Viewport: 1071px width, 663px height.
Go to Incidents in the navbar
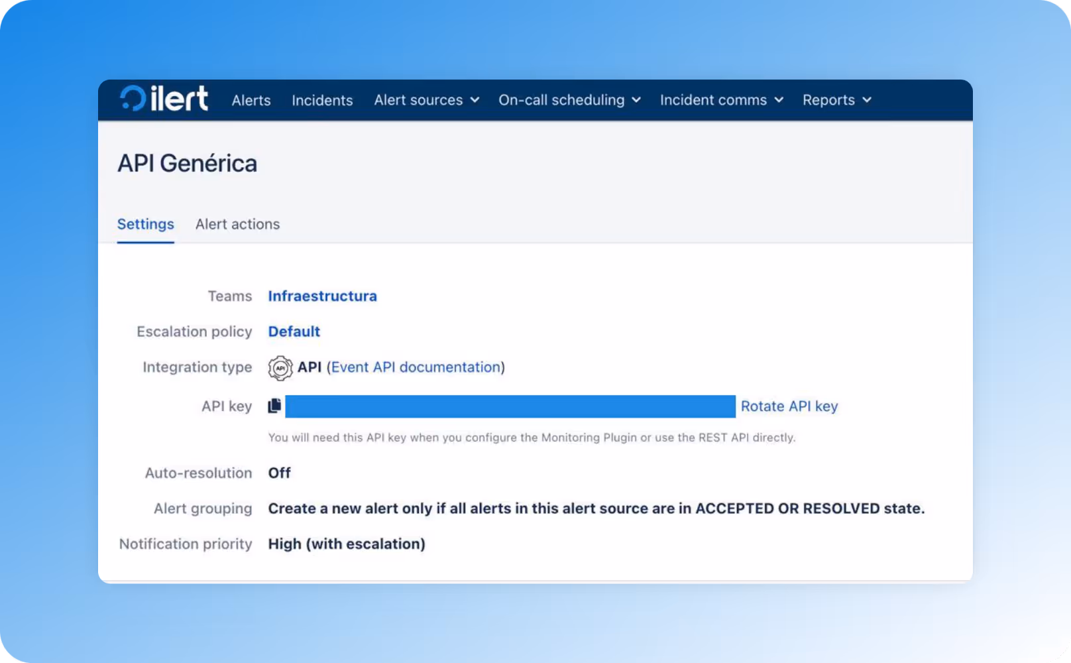(322, 100)
